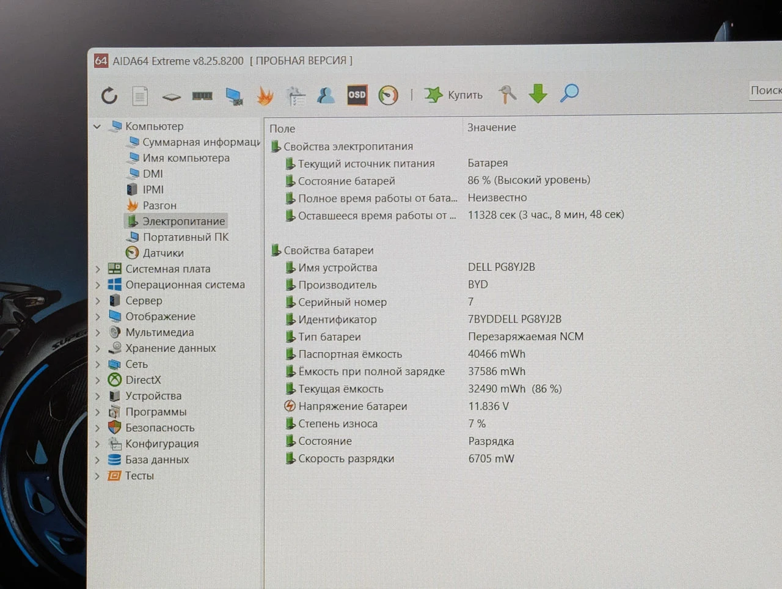Open the monitor diagnostics toolbar icon
The image size is (782, 589).
(x=234, y=96)
